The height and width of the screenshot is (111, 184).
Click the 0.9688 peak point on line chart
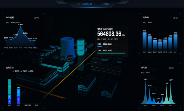(21, 27)
